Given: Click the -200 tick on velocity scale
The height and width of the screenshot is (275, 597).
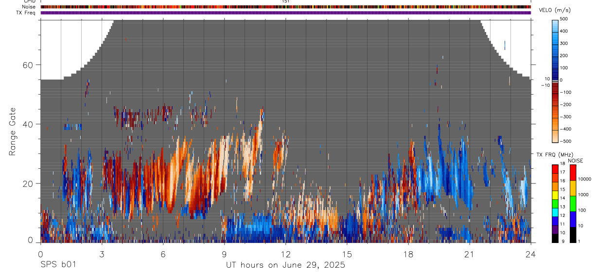Looking at the screenshot, I should pyautogui.click(x=566, y=104).
